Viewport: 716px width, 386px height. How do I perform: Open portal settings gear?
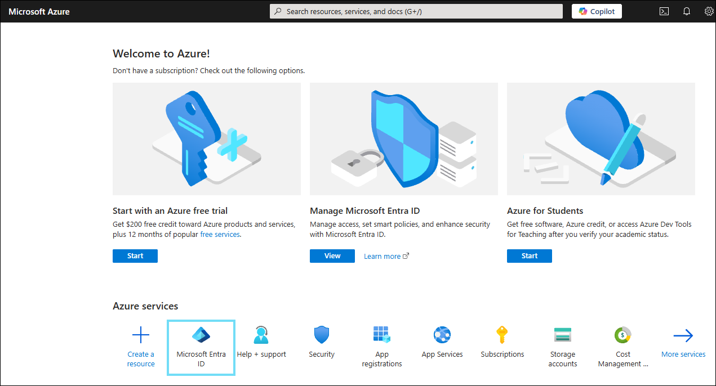709,11
